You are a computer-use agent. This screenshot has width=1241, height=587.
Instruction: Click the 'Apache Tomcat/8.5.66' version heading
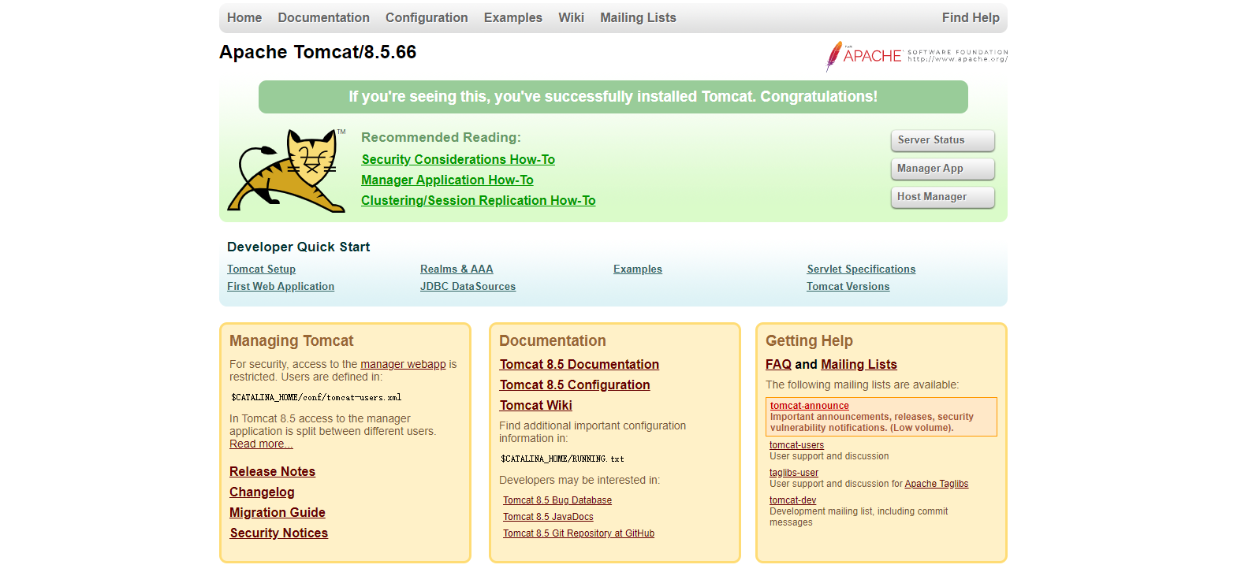(x=318, y=52)
